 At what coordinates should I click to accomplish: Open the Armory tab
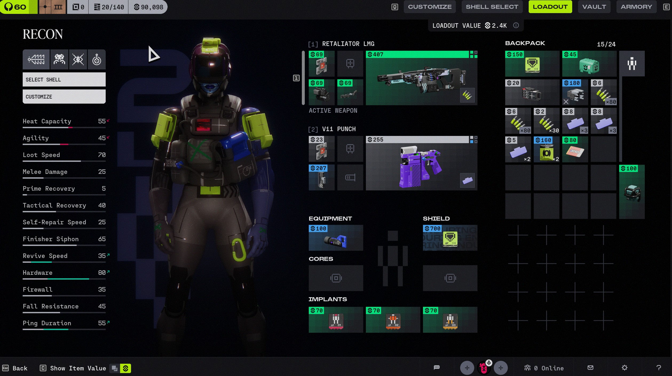coord(636,7)
